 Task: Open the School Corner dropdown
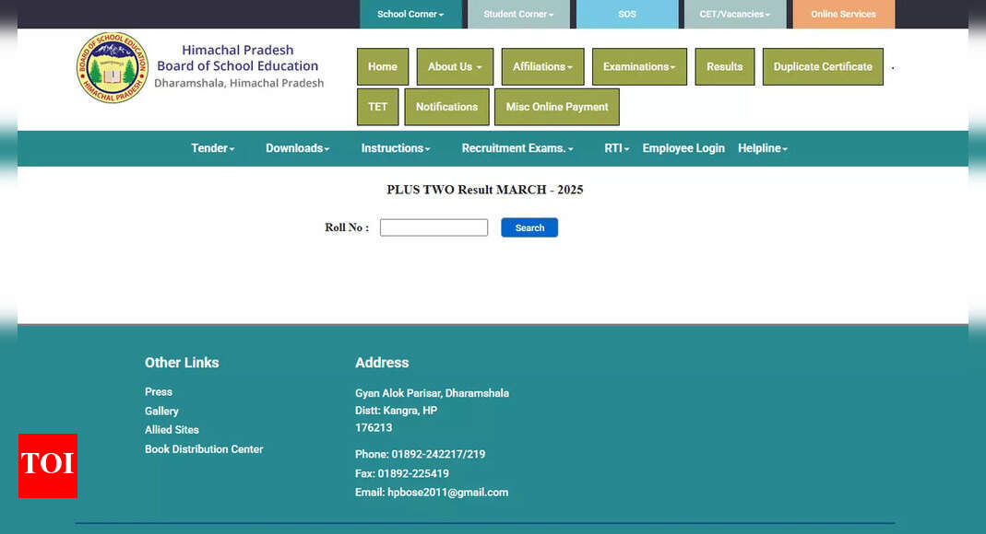[x=410, y=15]
